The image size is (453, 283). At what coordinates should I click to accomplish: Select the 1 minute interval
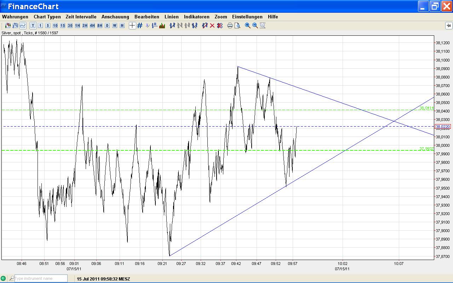click(40, 25)
